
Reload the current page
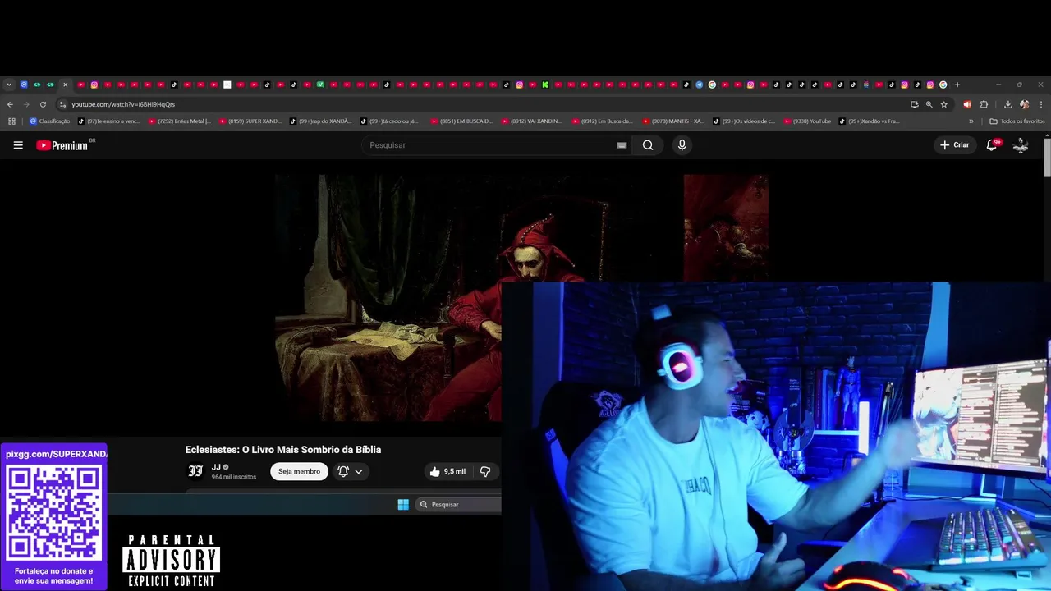click(43, 104)
